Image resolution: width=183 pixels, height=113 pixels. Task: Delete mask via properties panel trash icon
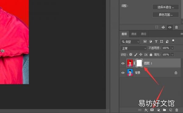(176, 27)
